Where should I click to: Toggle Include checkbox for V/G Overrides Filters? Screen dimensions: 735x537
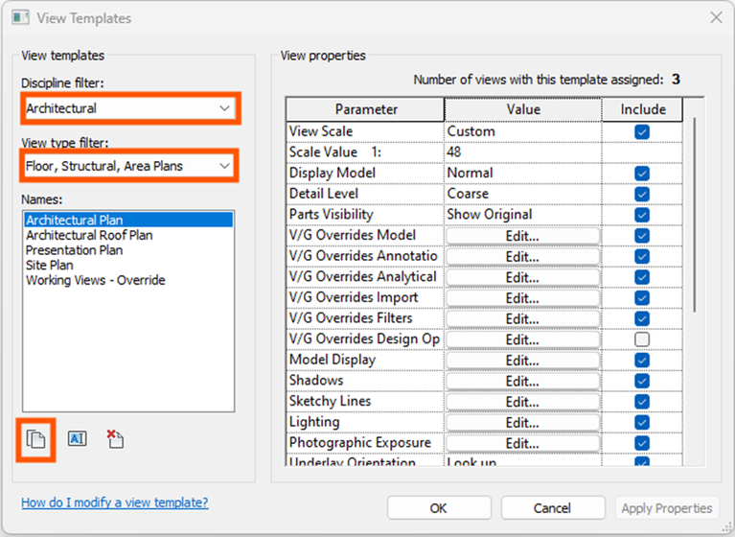642,318
